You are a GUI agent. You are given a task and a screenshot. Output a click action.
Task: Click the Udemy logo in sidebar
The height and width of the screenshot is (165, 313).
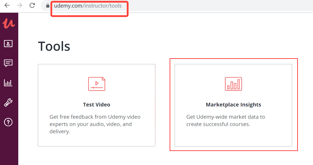(9, 23)
